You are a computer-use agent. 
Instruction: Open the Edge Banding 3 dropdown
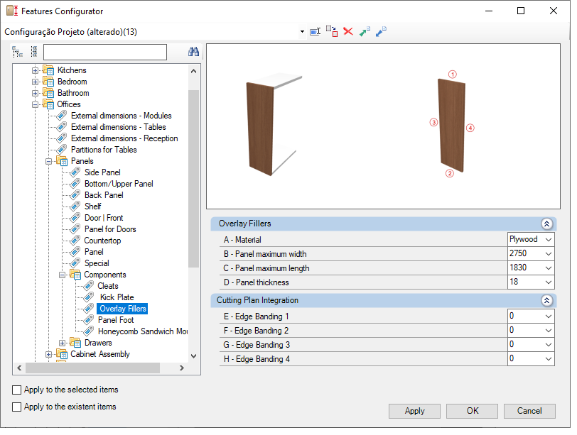pos(549,345)
